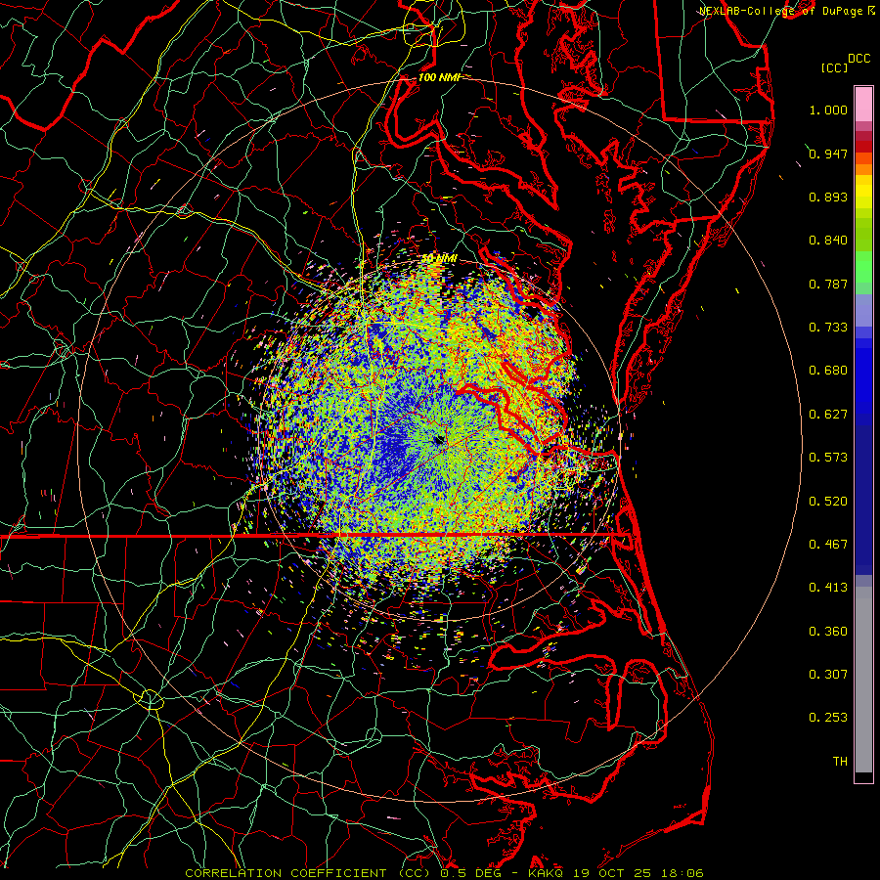Screen dimensions: 880x880
Task: Select the 0.253 legend value
Action: tap(828, 718)
